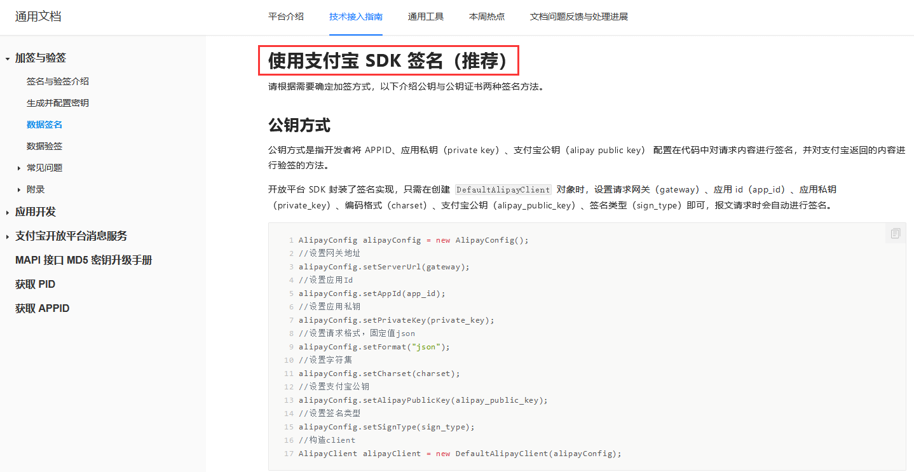Select the 技术接入指南 tab
Viewport: 914px width, 472px height.
356,17
